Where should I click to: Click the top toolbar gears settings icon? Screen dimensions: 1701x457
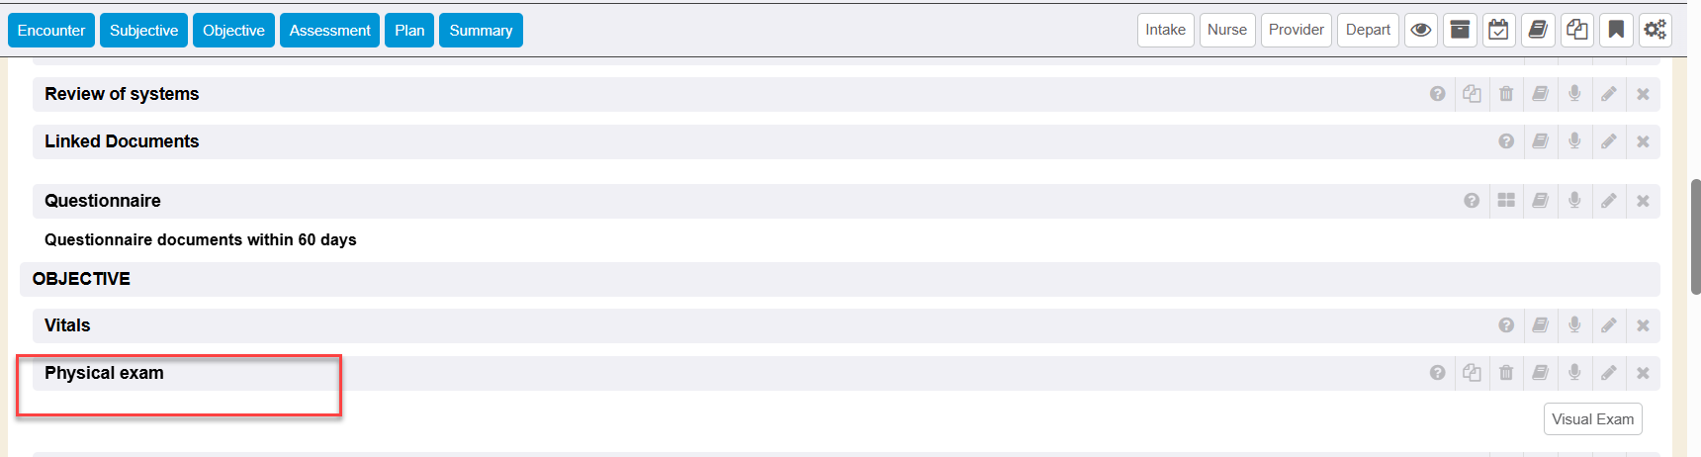coord(1655,30)
